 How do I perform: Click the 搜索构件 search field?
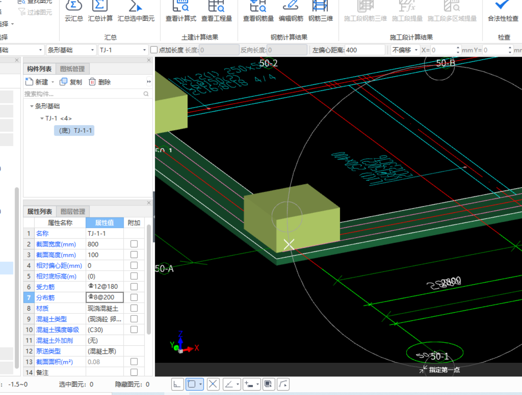[x=83, y=94]
